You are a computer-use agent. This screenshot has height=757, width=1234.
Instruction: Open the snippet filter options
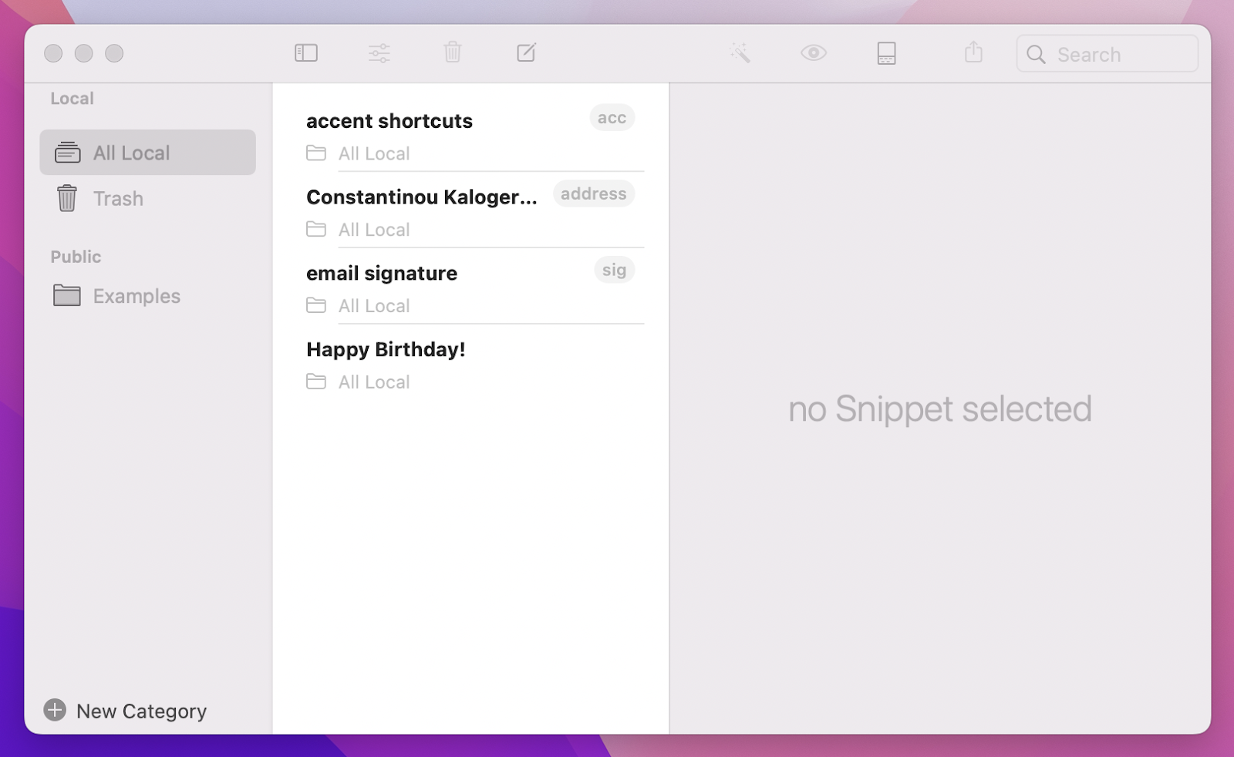379,53
